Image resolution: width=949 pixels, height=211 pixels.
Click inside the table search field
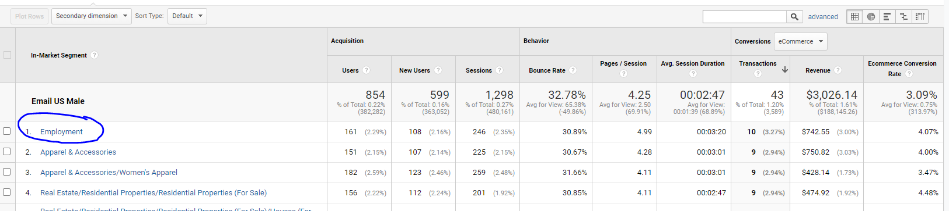(x=745, y=17)
